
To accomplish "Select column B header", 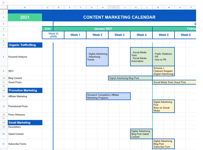I will point(25,7).
